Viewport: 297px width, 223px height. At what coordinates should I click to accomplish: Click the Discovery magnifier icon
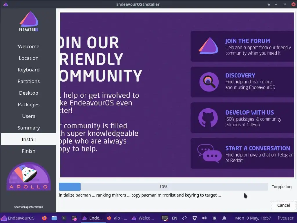click(209, 82)
